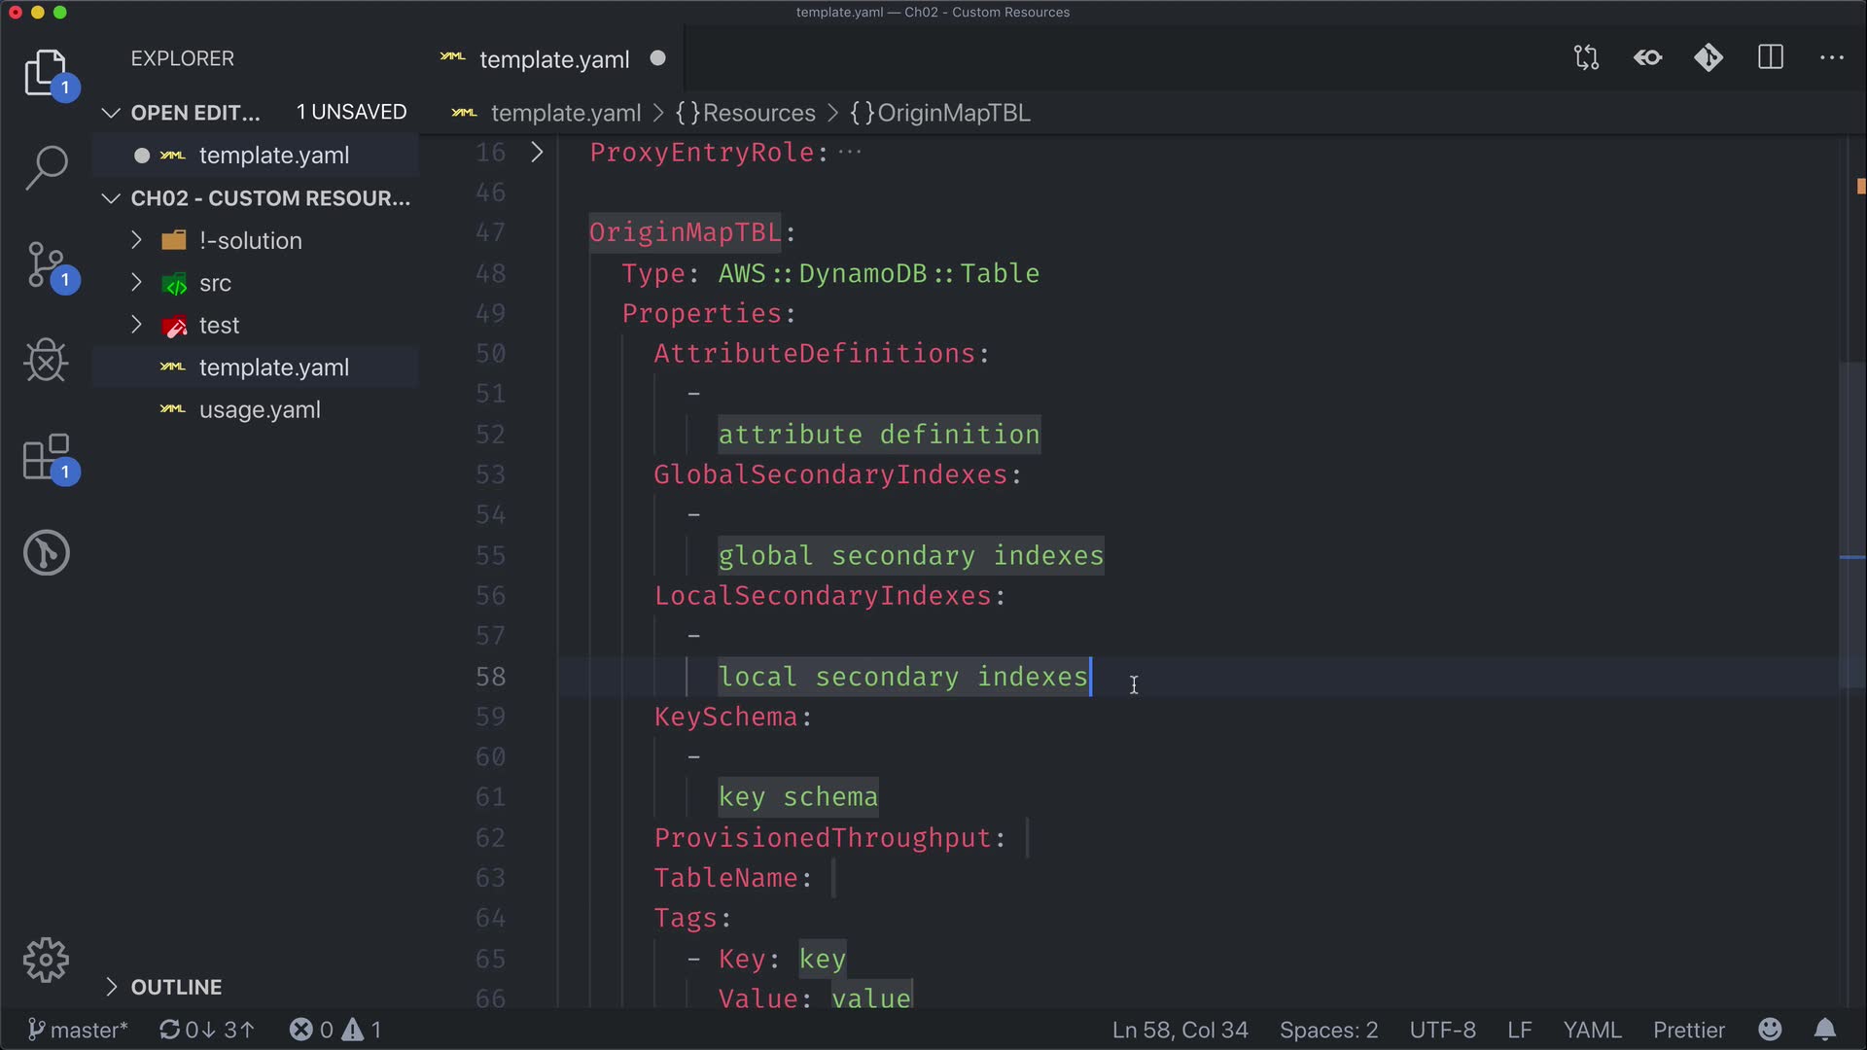The image size is (1867, 1050).
Task: Open the Search view in activity bar
Action: 46,167
